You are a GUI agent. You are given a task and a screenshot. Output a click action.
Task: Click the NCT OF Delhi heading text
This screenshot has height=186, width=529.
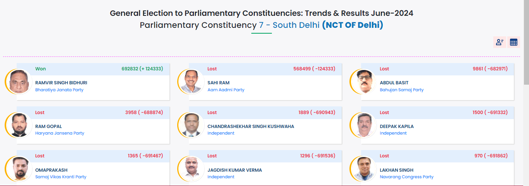(x=353, y=26)
